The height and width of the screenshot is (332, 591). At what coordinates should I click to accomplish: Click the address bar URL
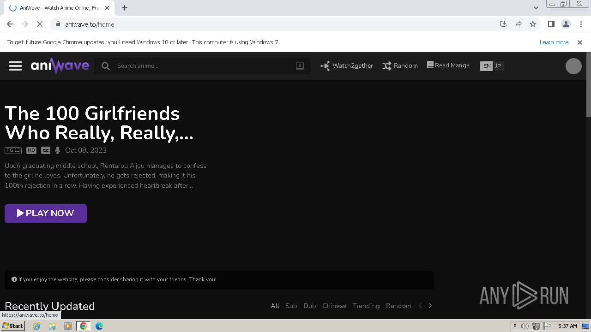[x=90, y=24]
